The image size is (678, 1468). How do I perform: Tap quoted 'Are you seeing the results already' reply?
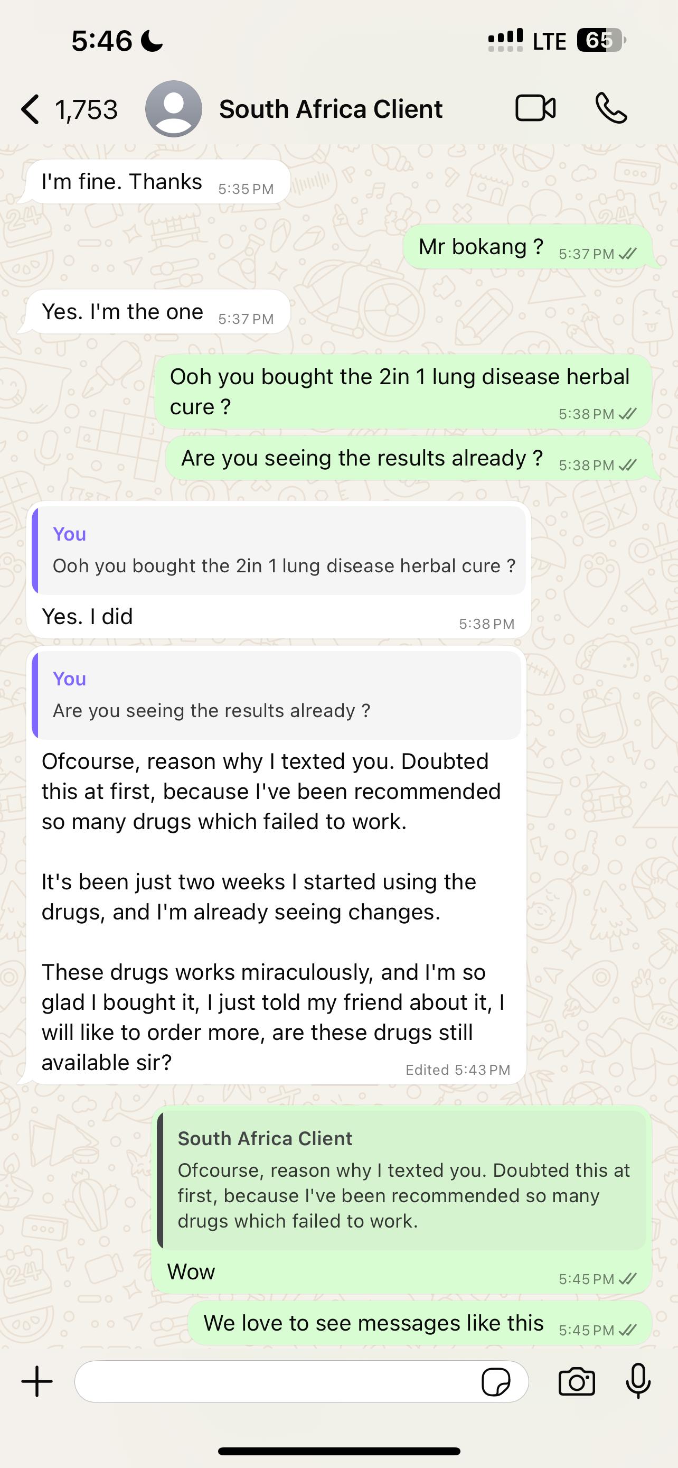[277, 695]
